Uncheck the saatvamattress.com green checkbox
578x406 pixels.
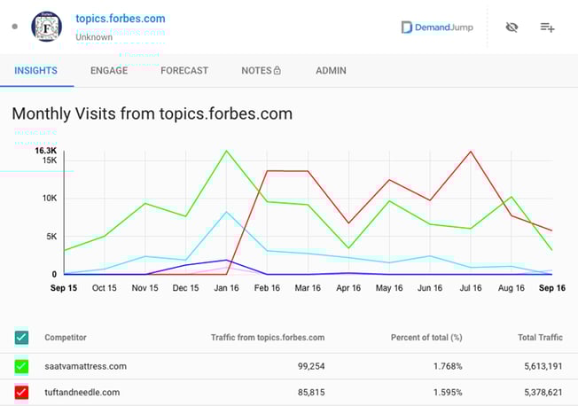(21, 366)
